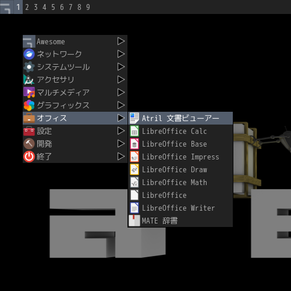Select the 開発 menu text
Image resolution: width=291 pixels, height=291 pixels.
(x=44, y=144)
